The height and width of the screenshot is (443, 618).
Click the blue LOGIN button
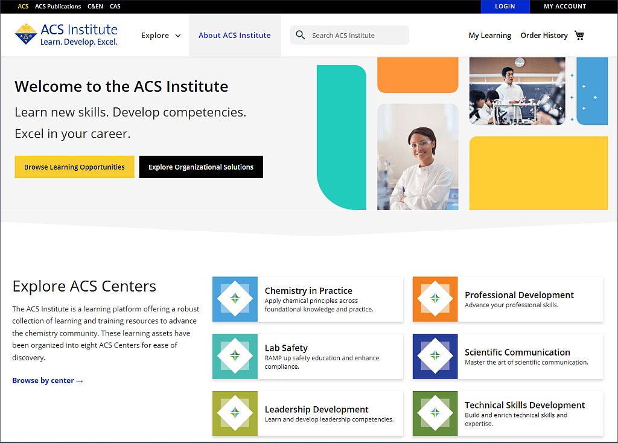(x=505, y=7)
